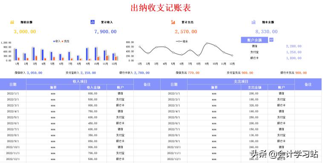
Task: Select 支付宝收入 value 2,150.00
Action: 88,73
